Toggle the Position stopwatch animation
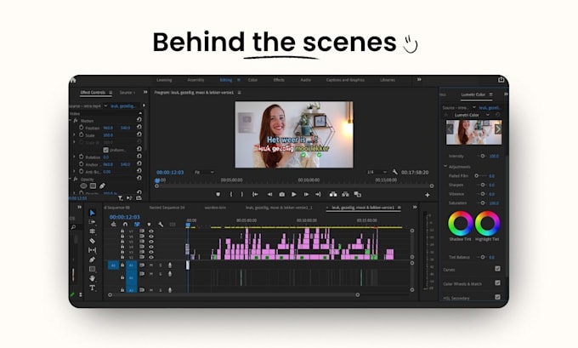 [81, 128]
